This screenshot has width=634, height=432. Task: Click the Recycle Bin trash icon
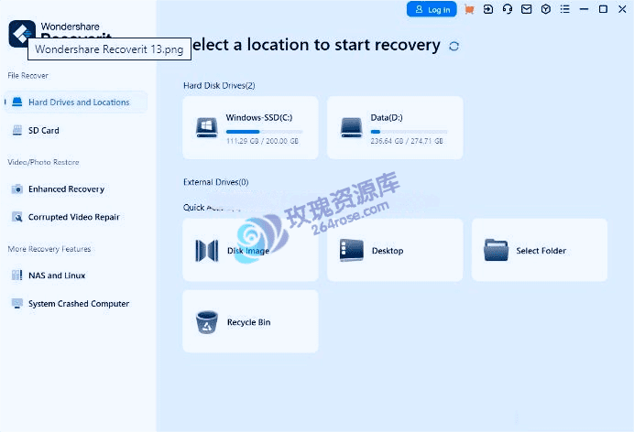pos(207,322)
